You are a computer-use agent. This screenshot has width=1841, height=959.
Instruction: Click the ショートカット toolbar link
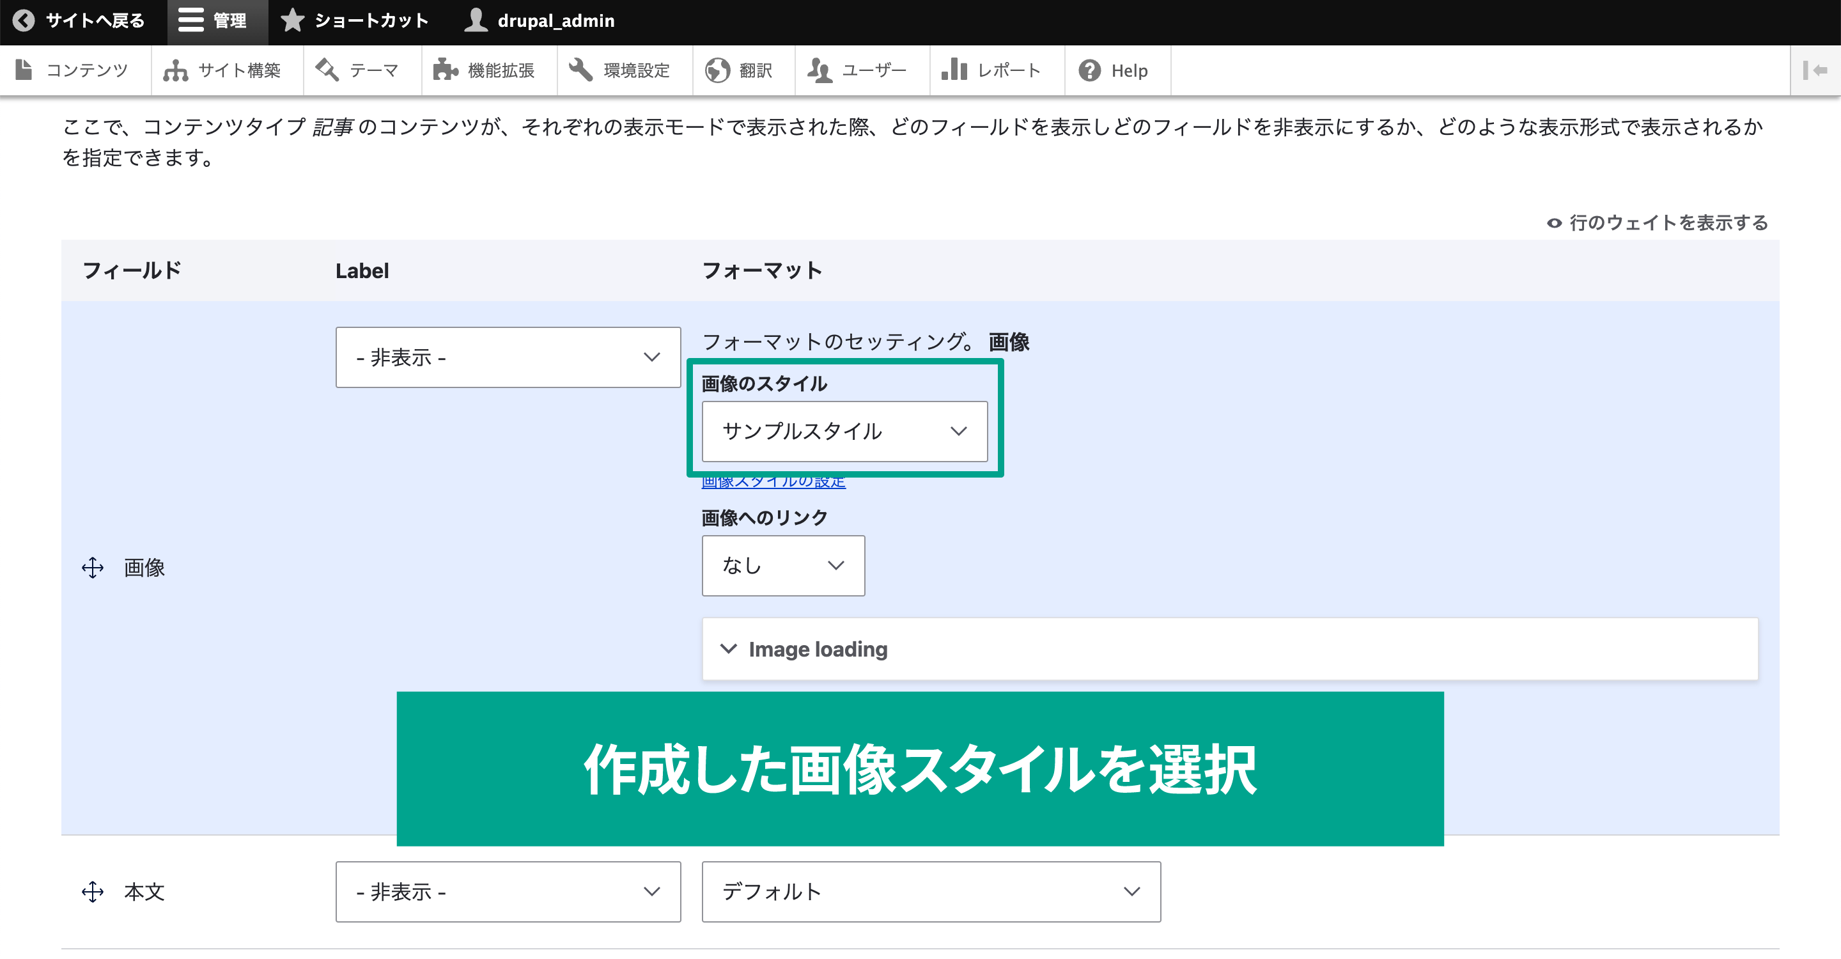pos(356,20)
